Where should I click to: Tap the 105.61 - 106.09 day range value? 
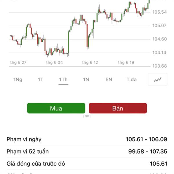pos(146,139)
